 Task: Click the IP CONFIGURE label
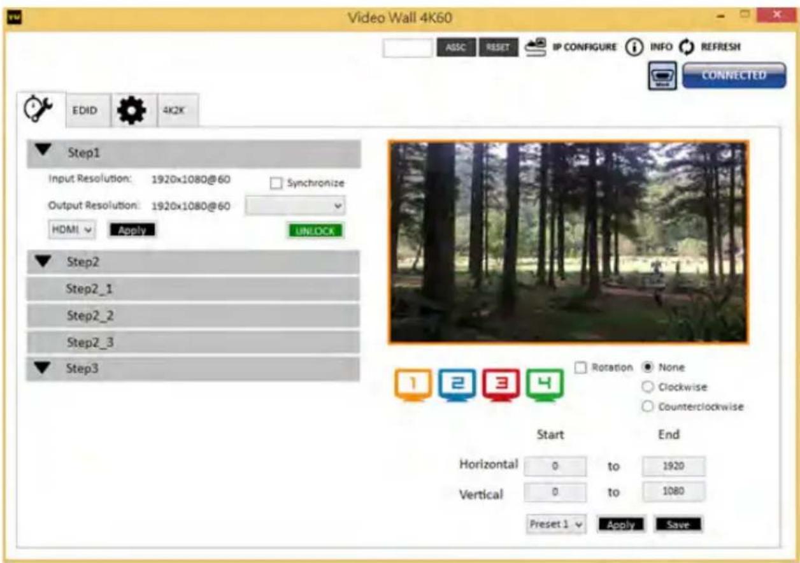point(584,47)
